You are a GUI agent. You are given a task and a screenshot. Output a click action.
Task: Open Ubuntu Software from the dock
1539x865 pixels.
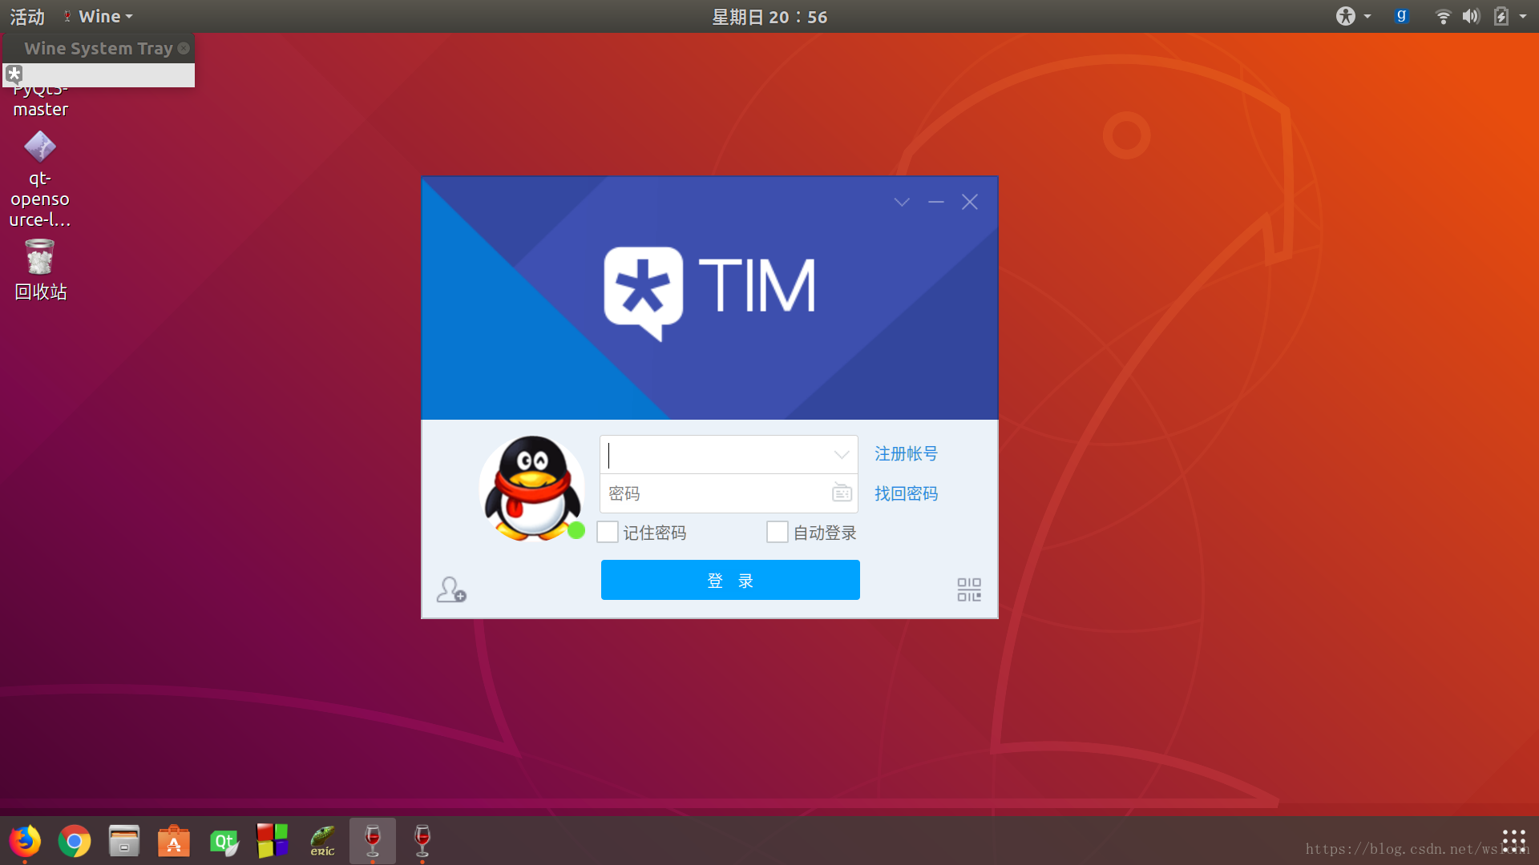click(174, 841)
